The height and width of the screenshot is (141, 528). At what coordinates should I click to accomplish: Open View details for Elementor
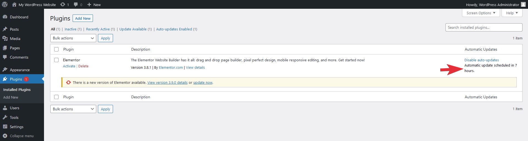point(195,67)
